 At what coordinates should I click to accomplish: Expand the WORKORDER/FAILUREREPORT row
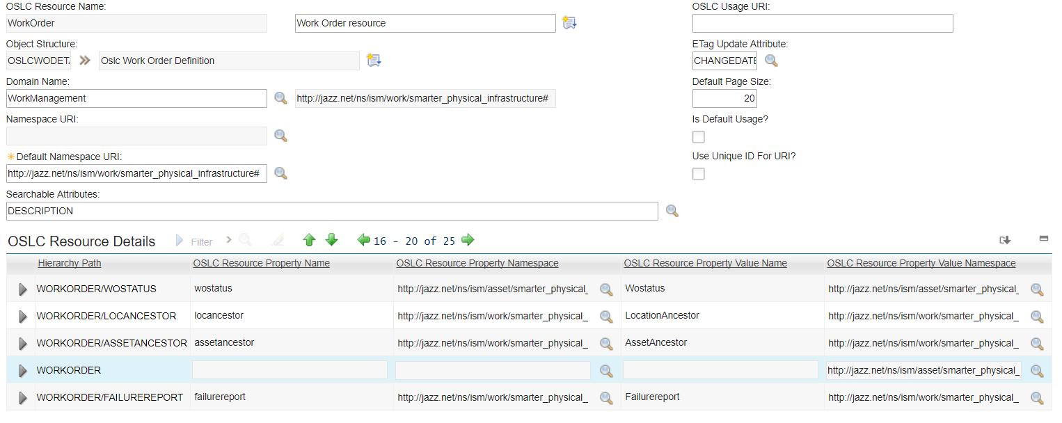22,398
